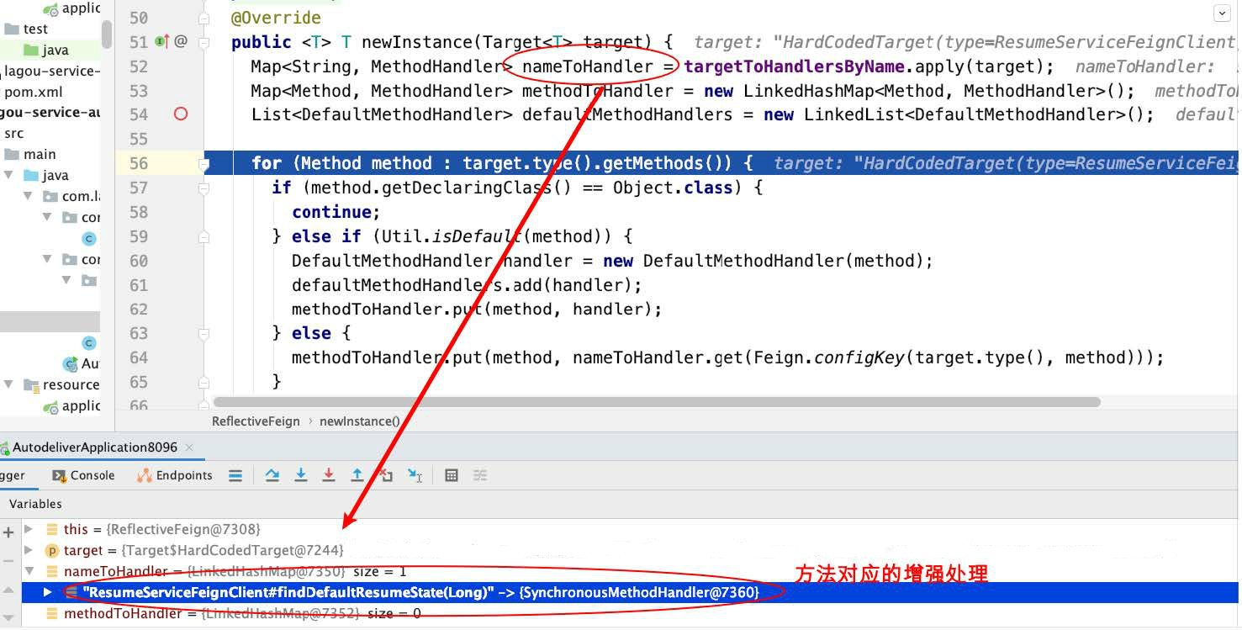Toggle the code fold marker on line 59

[203, 236]
